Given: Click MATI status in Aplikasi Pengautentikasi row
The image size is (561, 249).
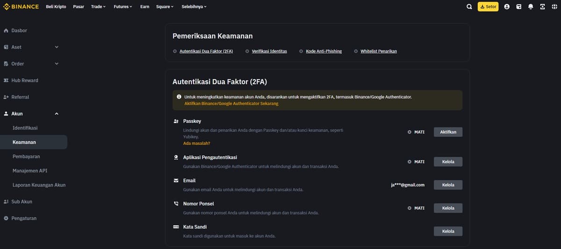Looking at the screenshot, I should click(x=419, y=162).
